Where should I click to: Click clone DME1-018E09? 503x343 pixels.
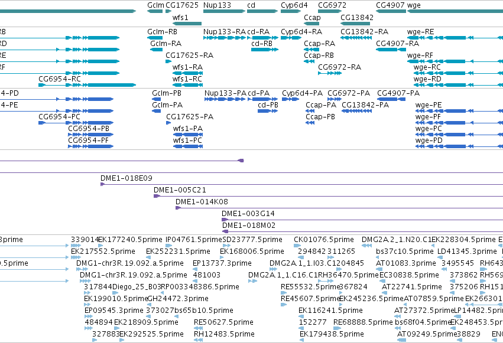point(126,178)
